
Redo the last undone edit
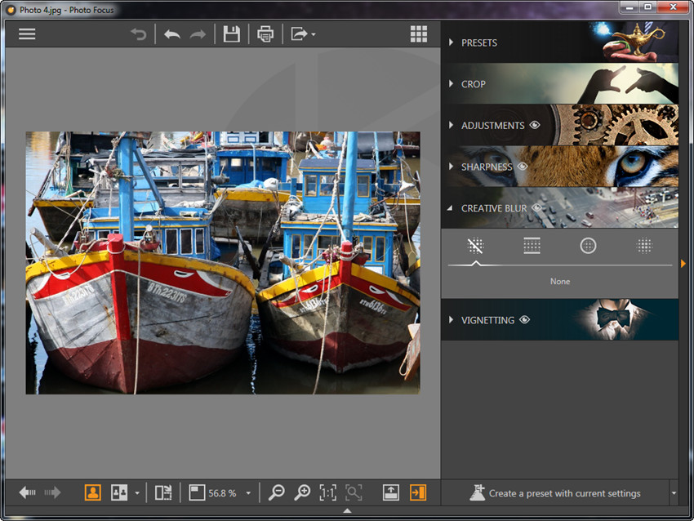tap(198, 34)
